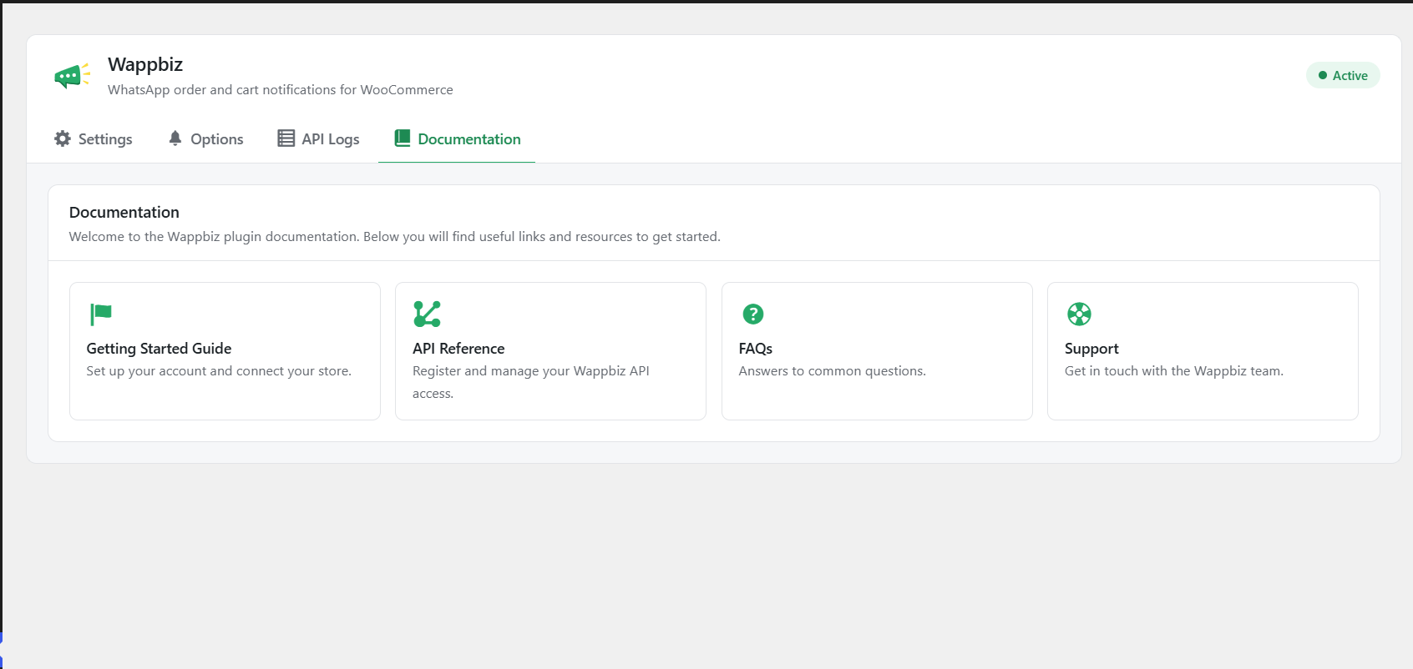Open the Settings tab
The height and width of the screenshot is (669, 1413).
point(94,139)
